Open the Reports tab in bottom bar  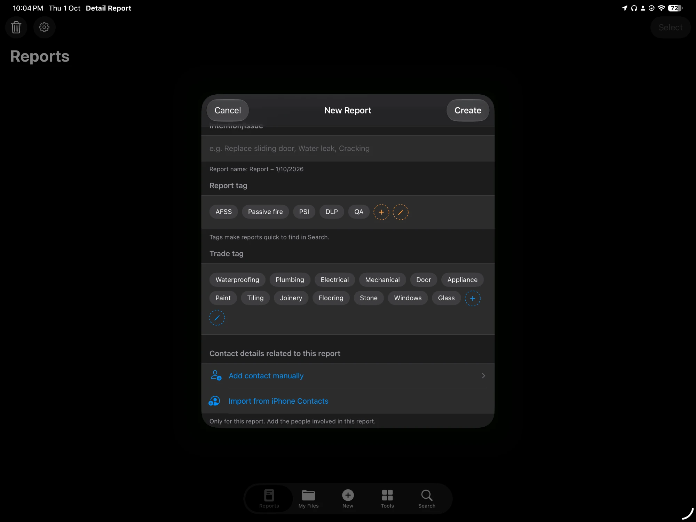(269, 499)
